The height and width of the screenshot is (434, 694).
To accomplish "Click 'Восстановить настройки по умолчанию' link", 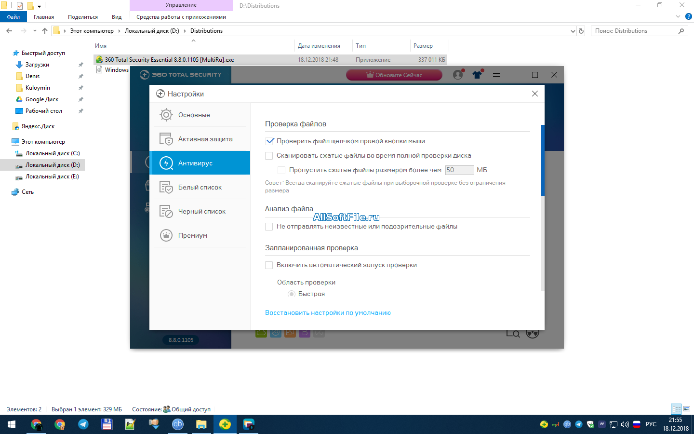I will coord(328,313).
